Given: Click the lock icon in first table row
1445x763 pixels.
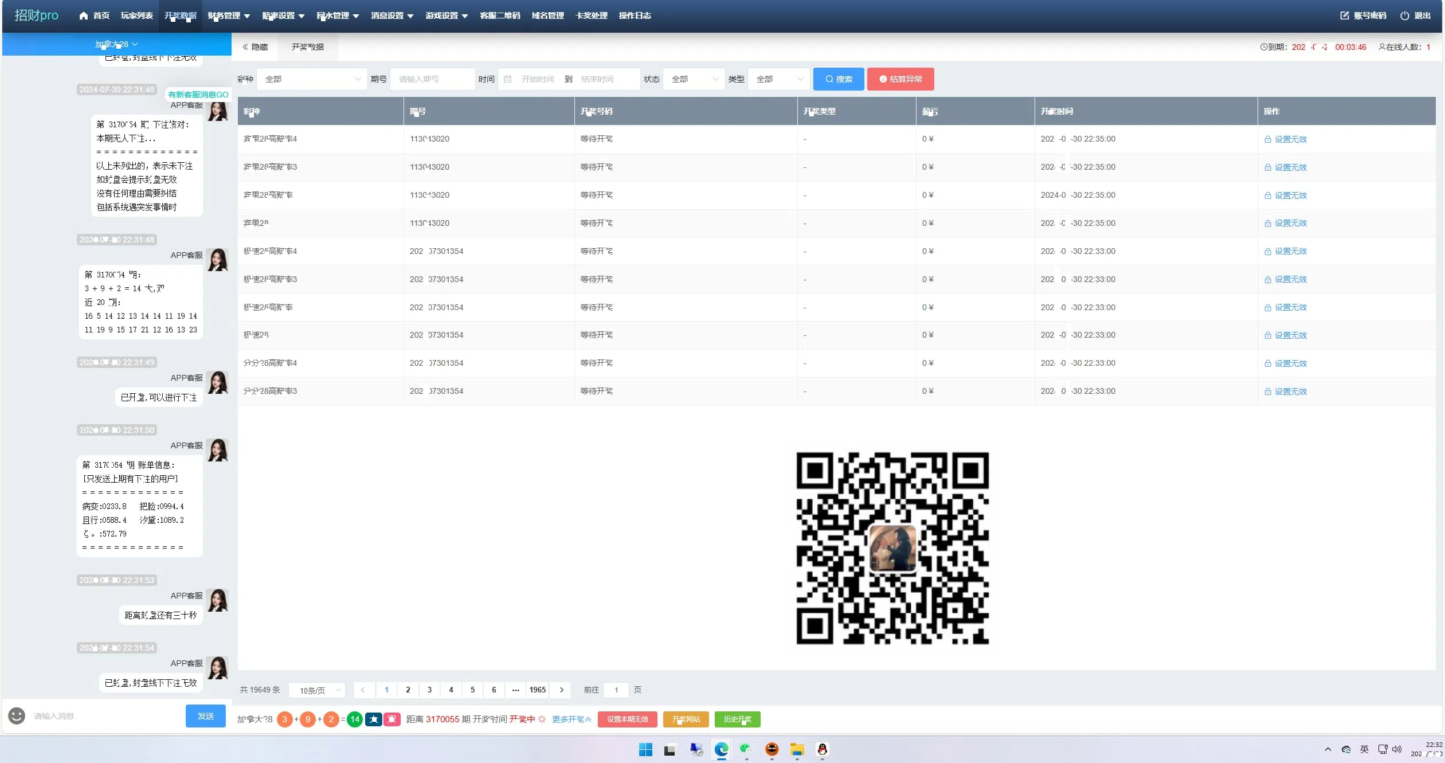Looking at the screenshot, I should [x=1268, y=139].
